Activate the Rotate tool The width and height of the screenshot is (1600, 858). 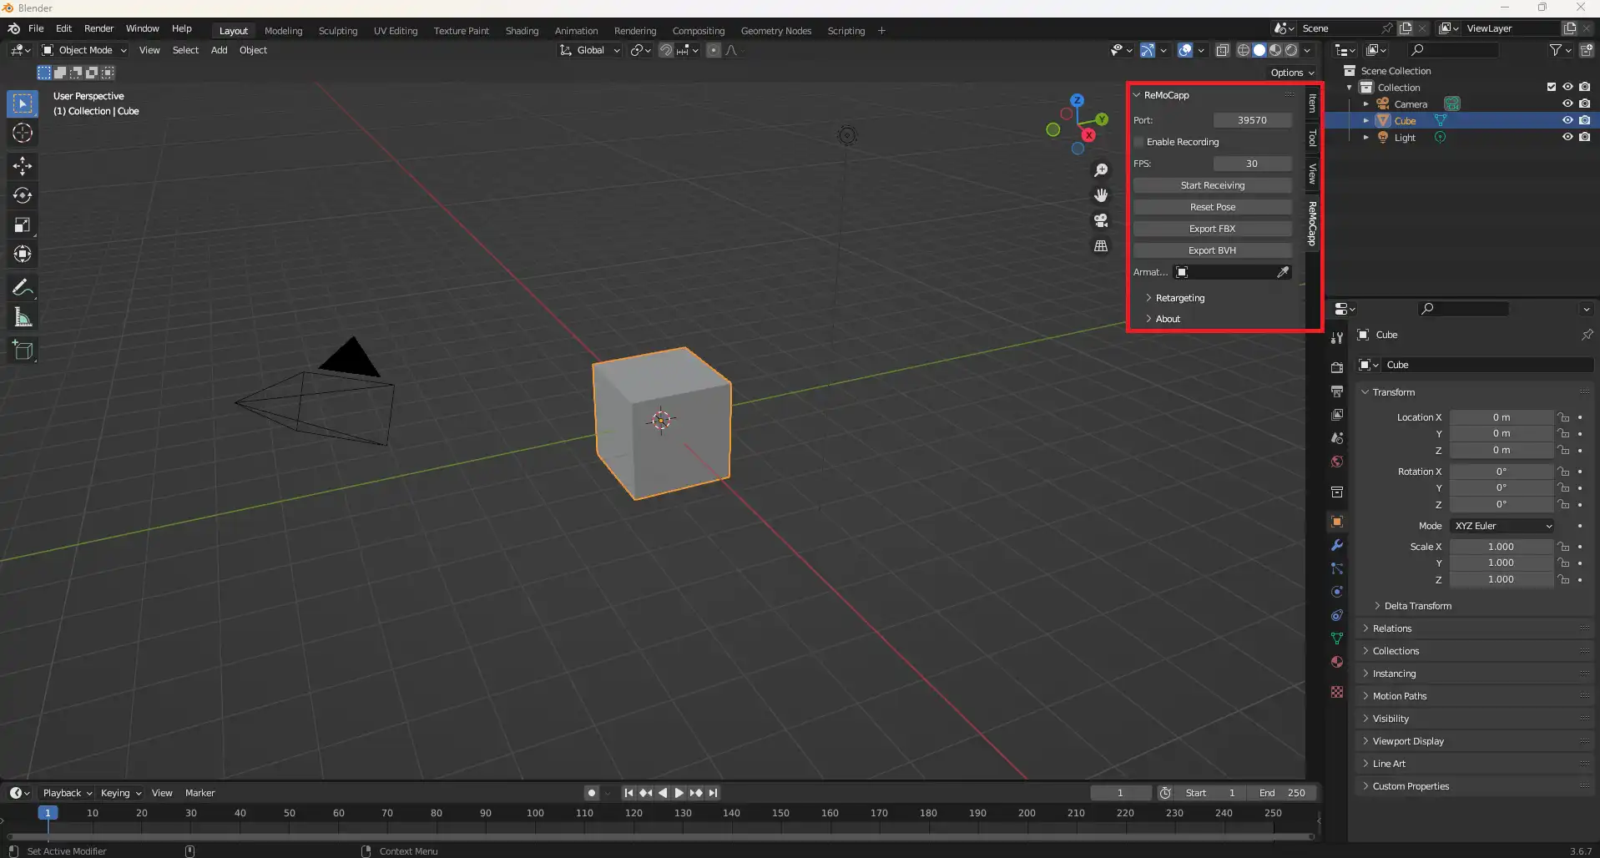pos(23,195)
